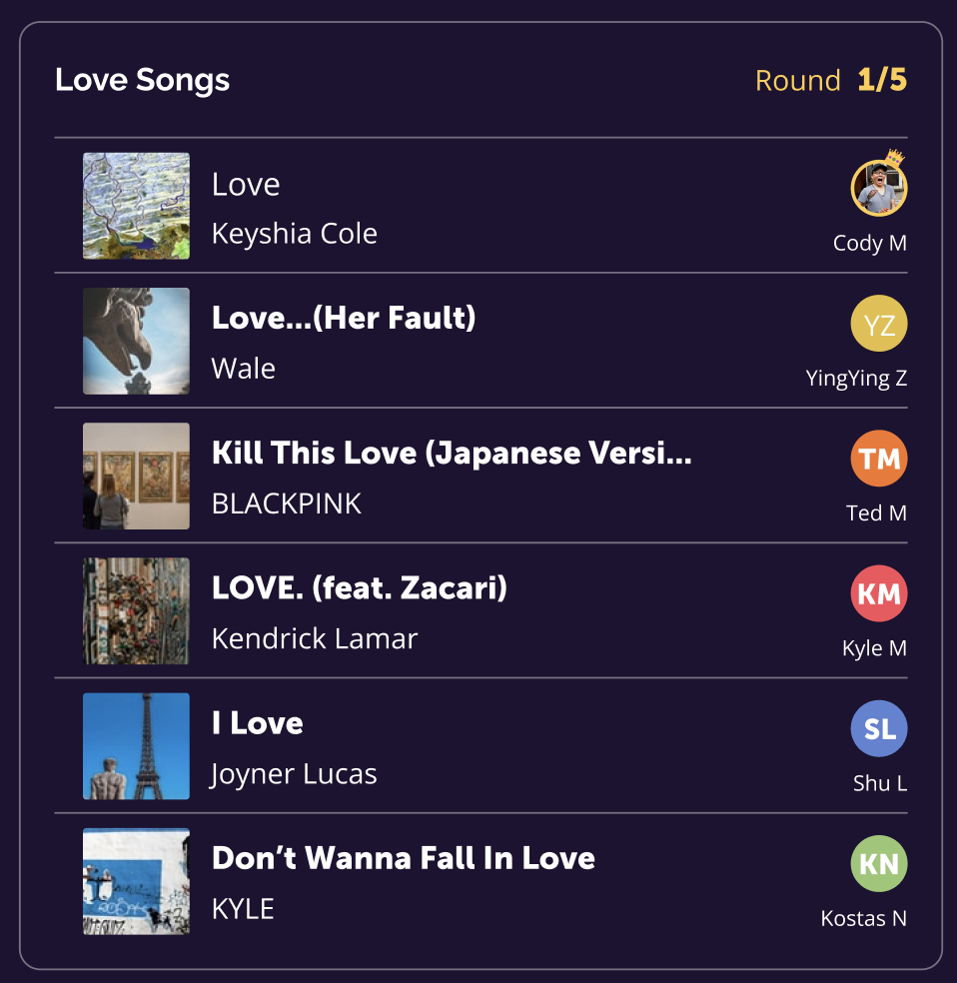
Task: Click the artist name BLACKPINK
Action: [x=285, y=503]
